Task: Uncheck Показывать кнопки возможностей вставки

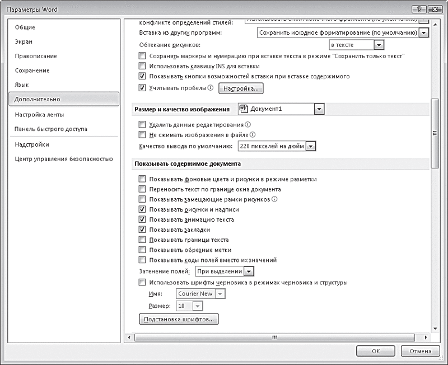Action: (142, 76)
